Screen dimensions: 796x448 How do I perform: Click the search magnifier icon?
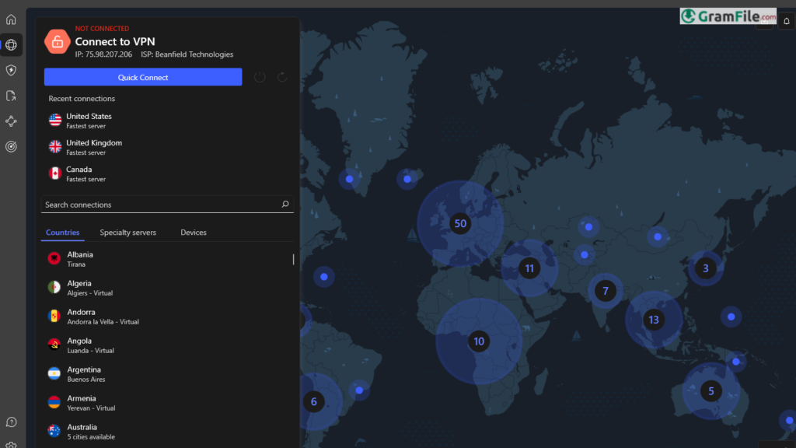285,205
